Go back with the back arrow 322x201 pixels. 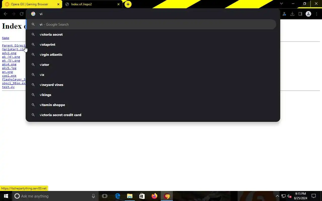6,14
